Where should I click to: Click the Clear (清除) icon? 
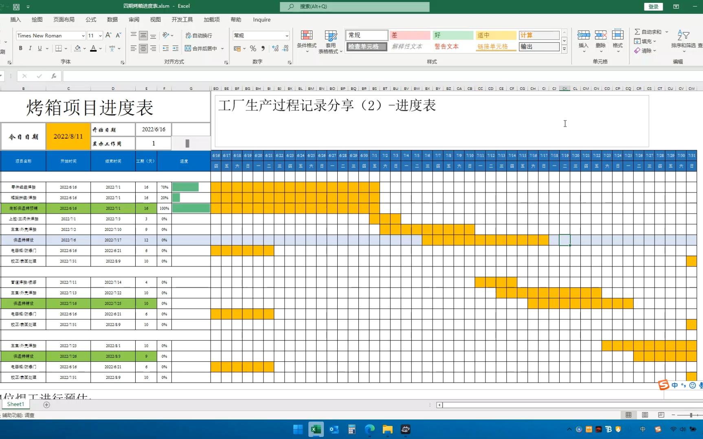coord(638,50)
